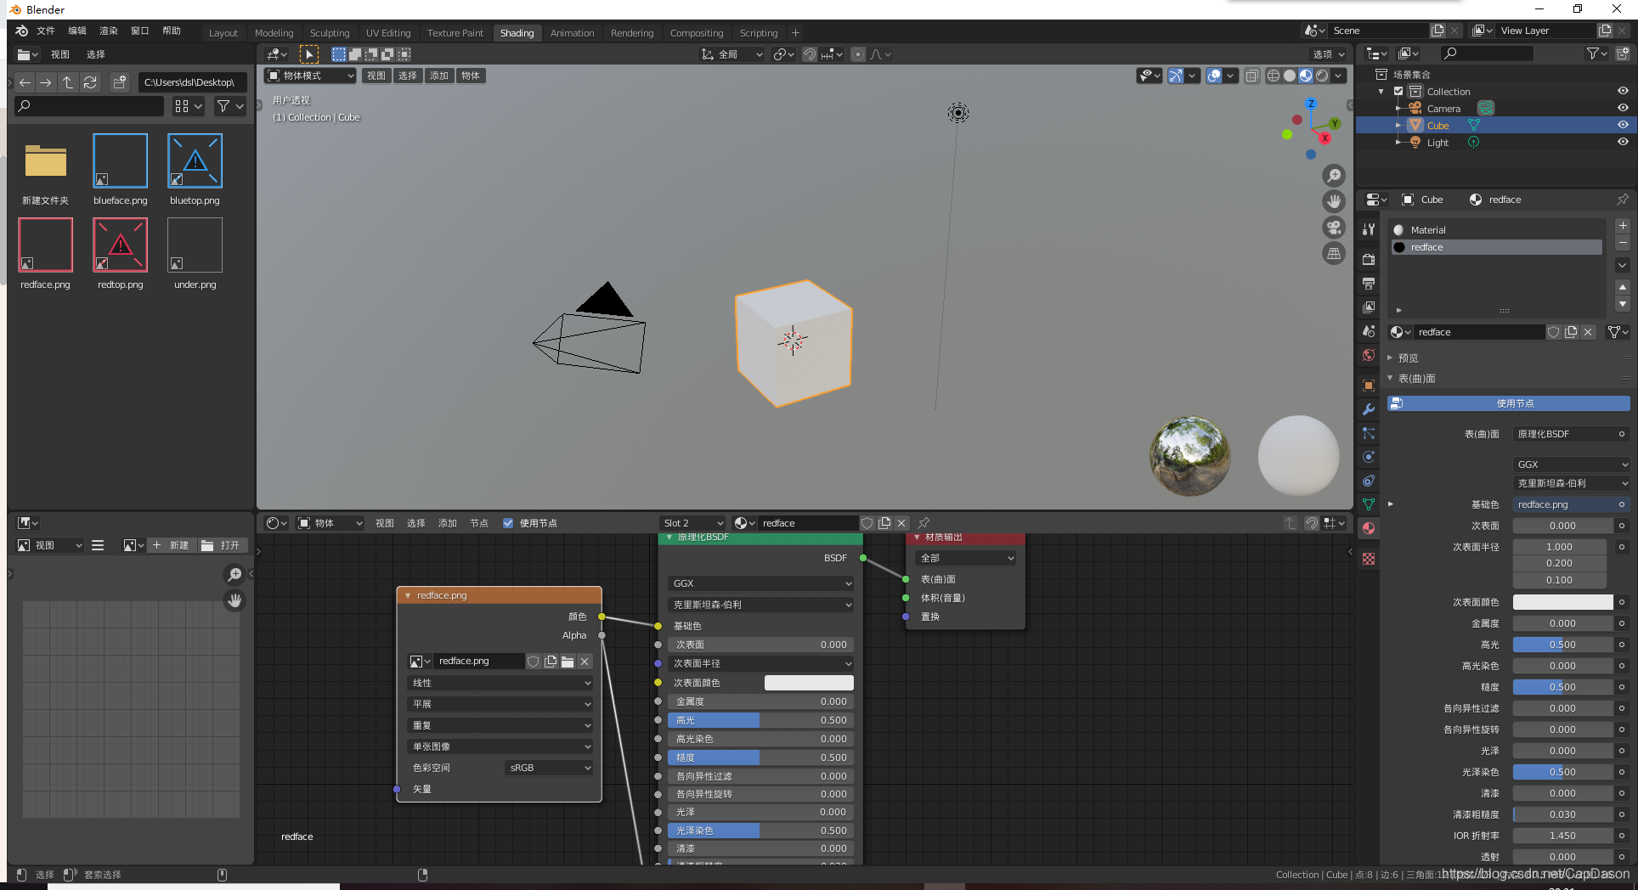Switch to the Animation workspace tab
The image size is (1638, 890).
coord(572,33)
